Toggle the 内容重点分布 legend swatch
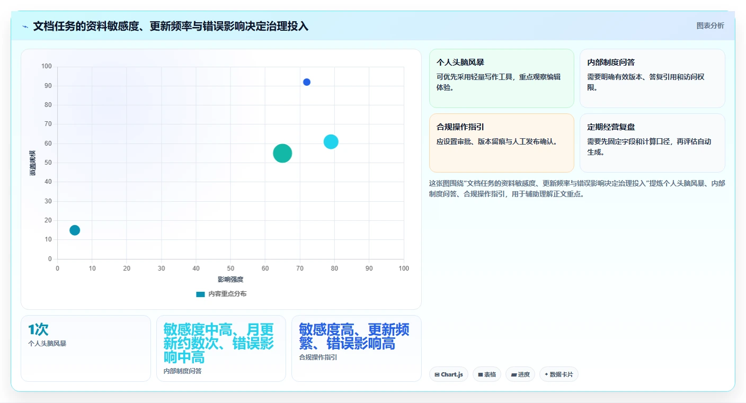Image resolution: width=746 pixels, height=403 pixels. point(200,294)
